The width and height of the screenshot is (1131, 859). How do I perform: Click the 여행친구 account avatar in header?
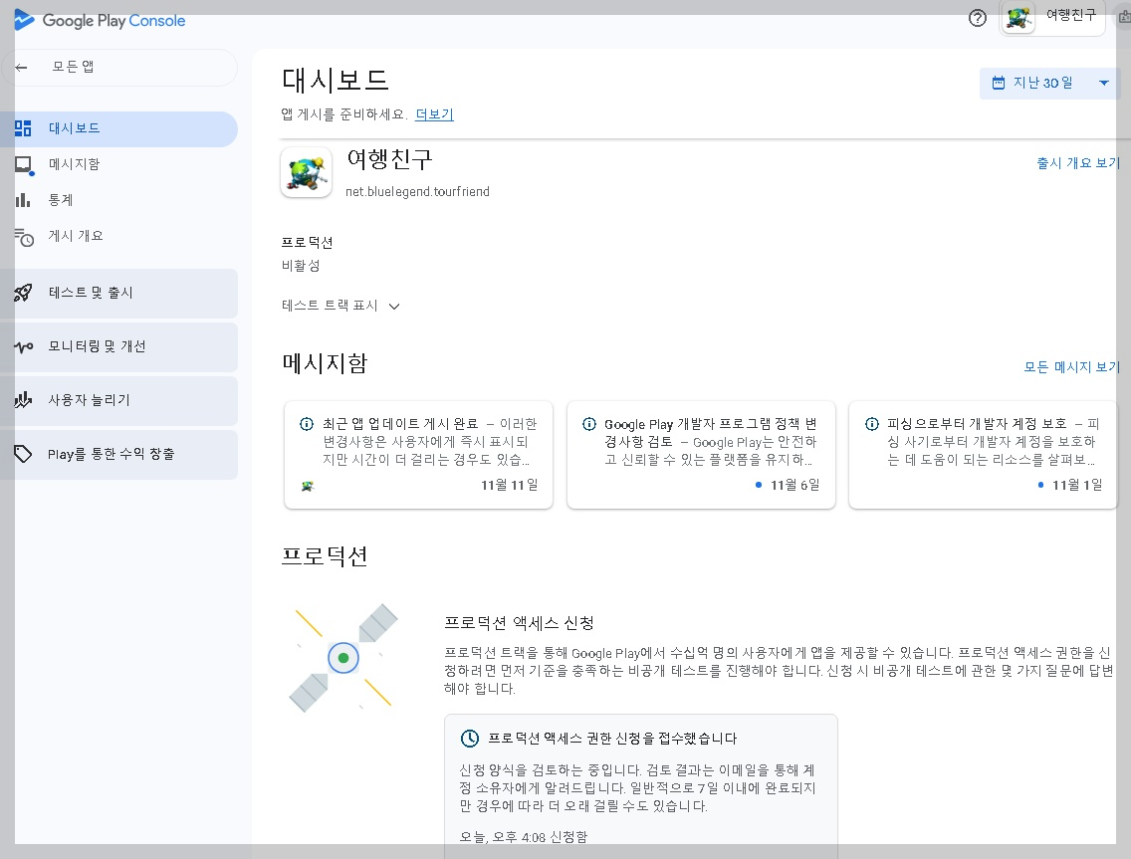click(1018, 17)
